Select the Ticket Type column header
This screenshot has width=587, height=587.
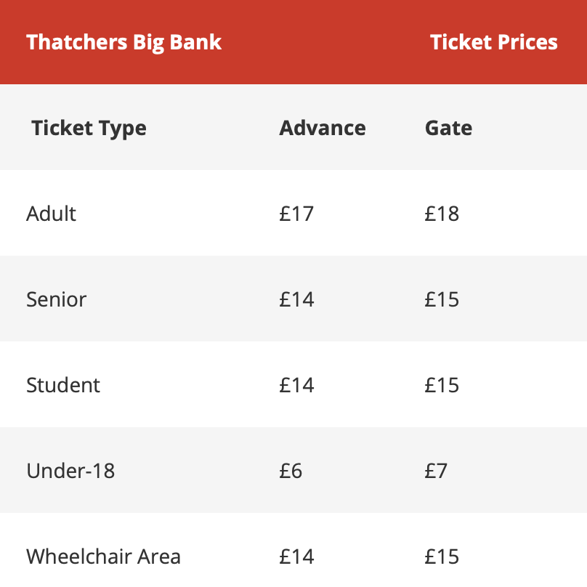click(x=89, y=129)
